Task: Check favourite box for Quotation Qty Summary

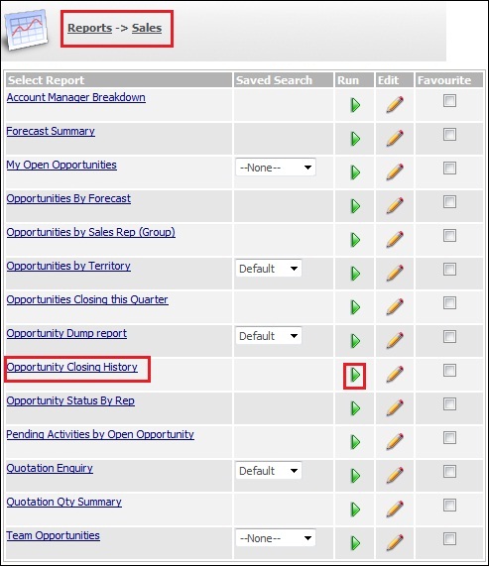Action: (x=449, y=506)
